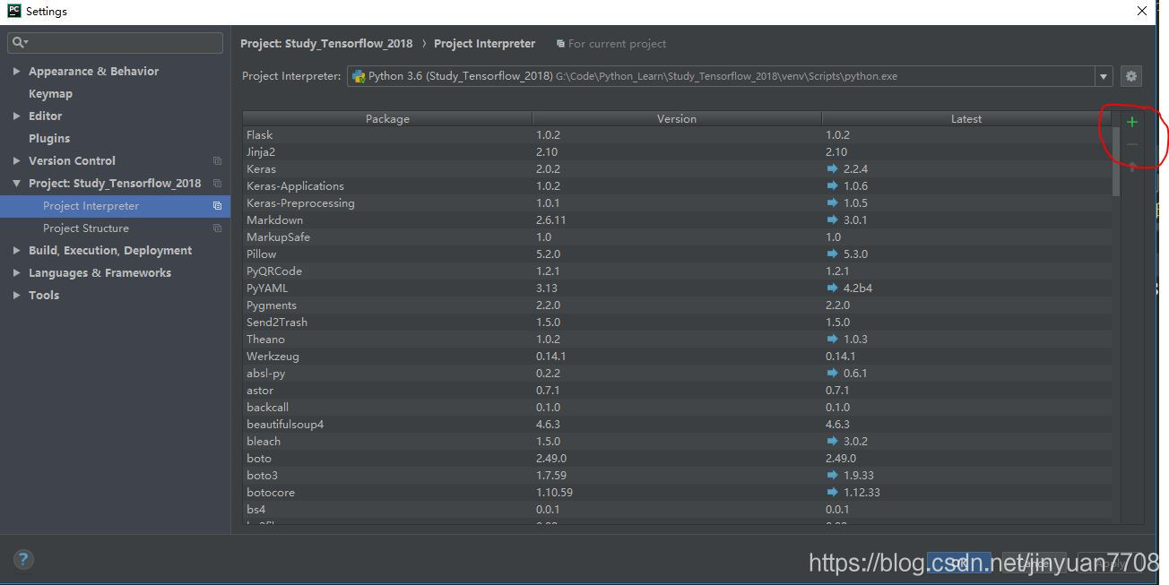The width and height of the screenshot is (1169, 585).
Task: Open the Project Interpreter dropdown arrow
Action: coord(1104,76)
